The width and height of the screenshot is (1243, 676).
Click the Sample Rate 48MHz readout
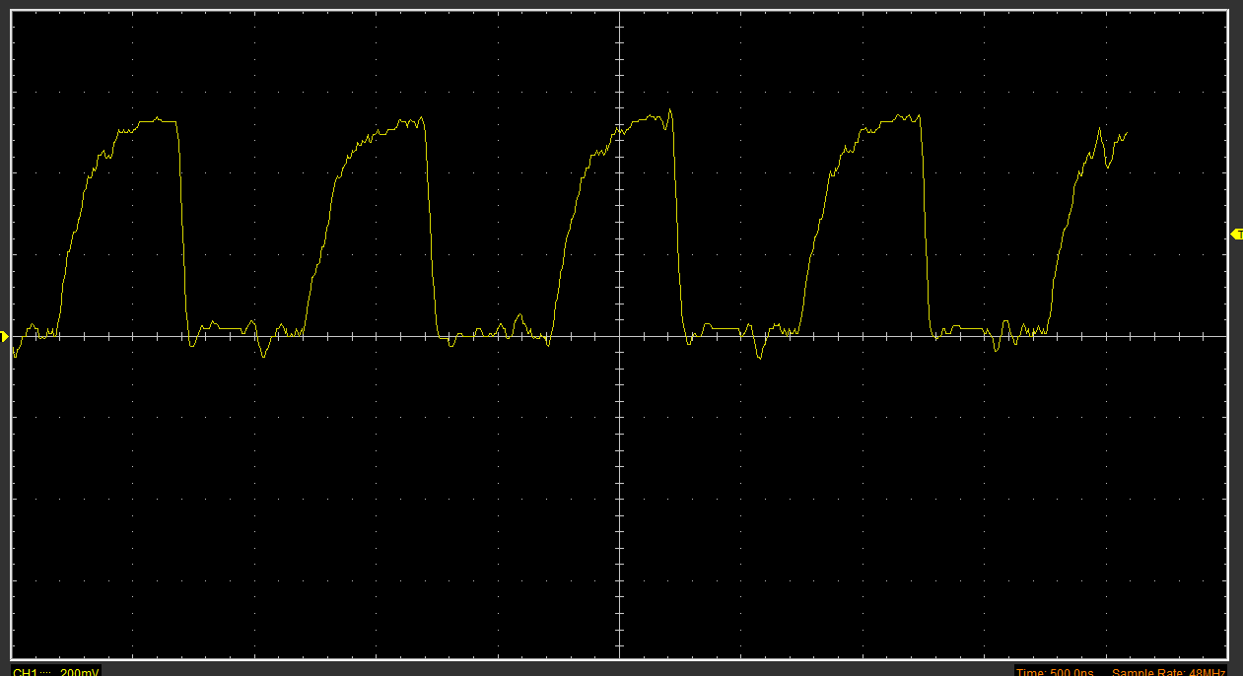(x=1168, y=671)
